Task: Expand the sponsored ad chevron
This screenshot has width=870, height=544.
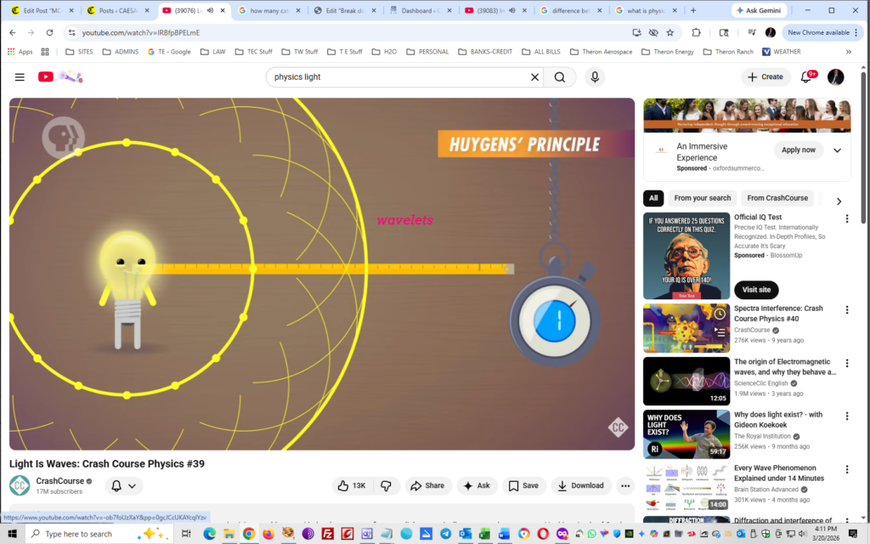Action: [837, 150]
